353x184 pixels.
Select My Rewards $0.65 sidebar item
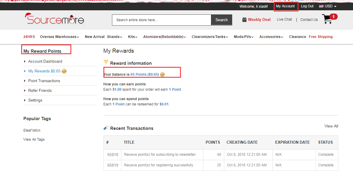point(44,71)
